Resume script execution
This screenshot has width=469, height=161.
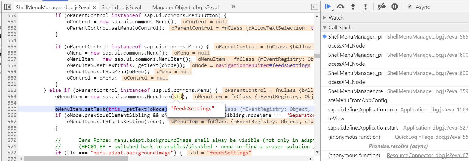coord(328,7)
